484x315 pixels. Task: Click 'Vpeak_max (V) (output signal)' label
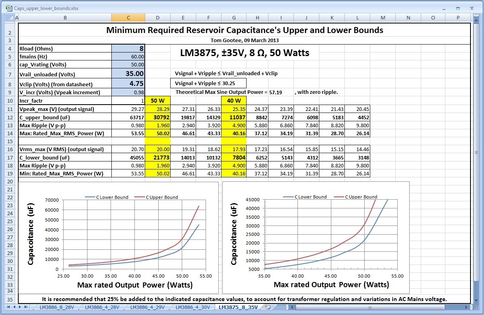pyautogui.click(x=65, y=109)
